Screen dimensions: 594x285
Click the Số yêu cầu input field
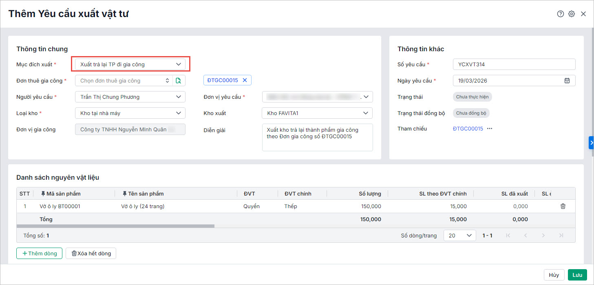pos(514,64)
